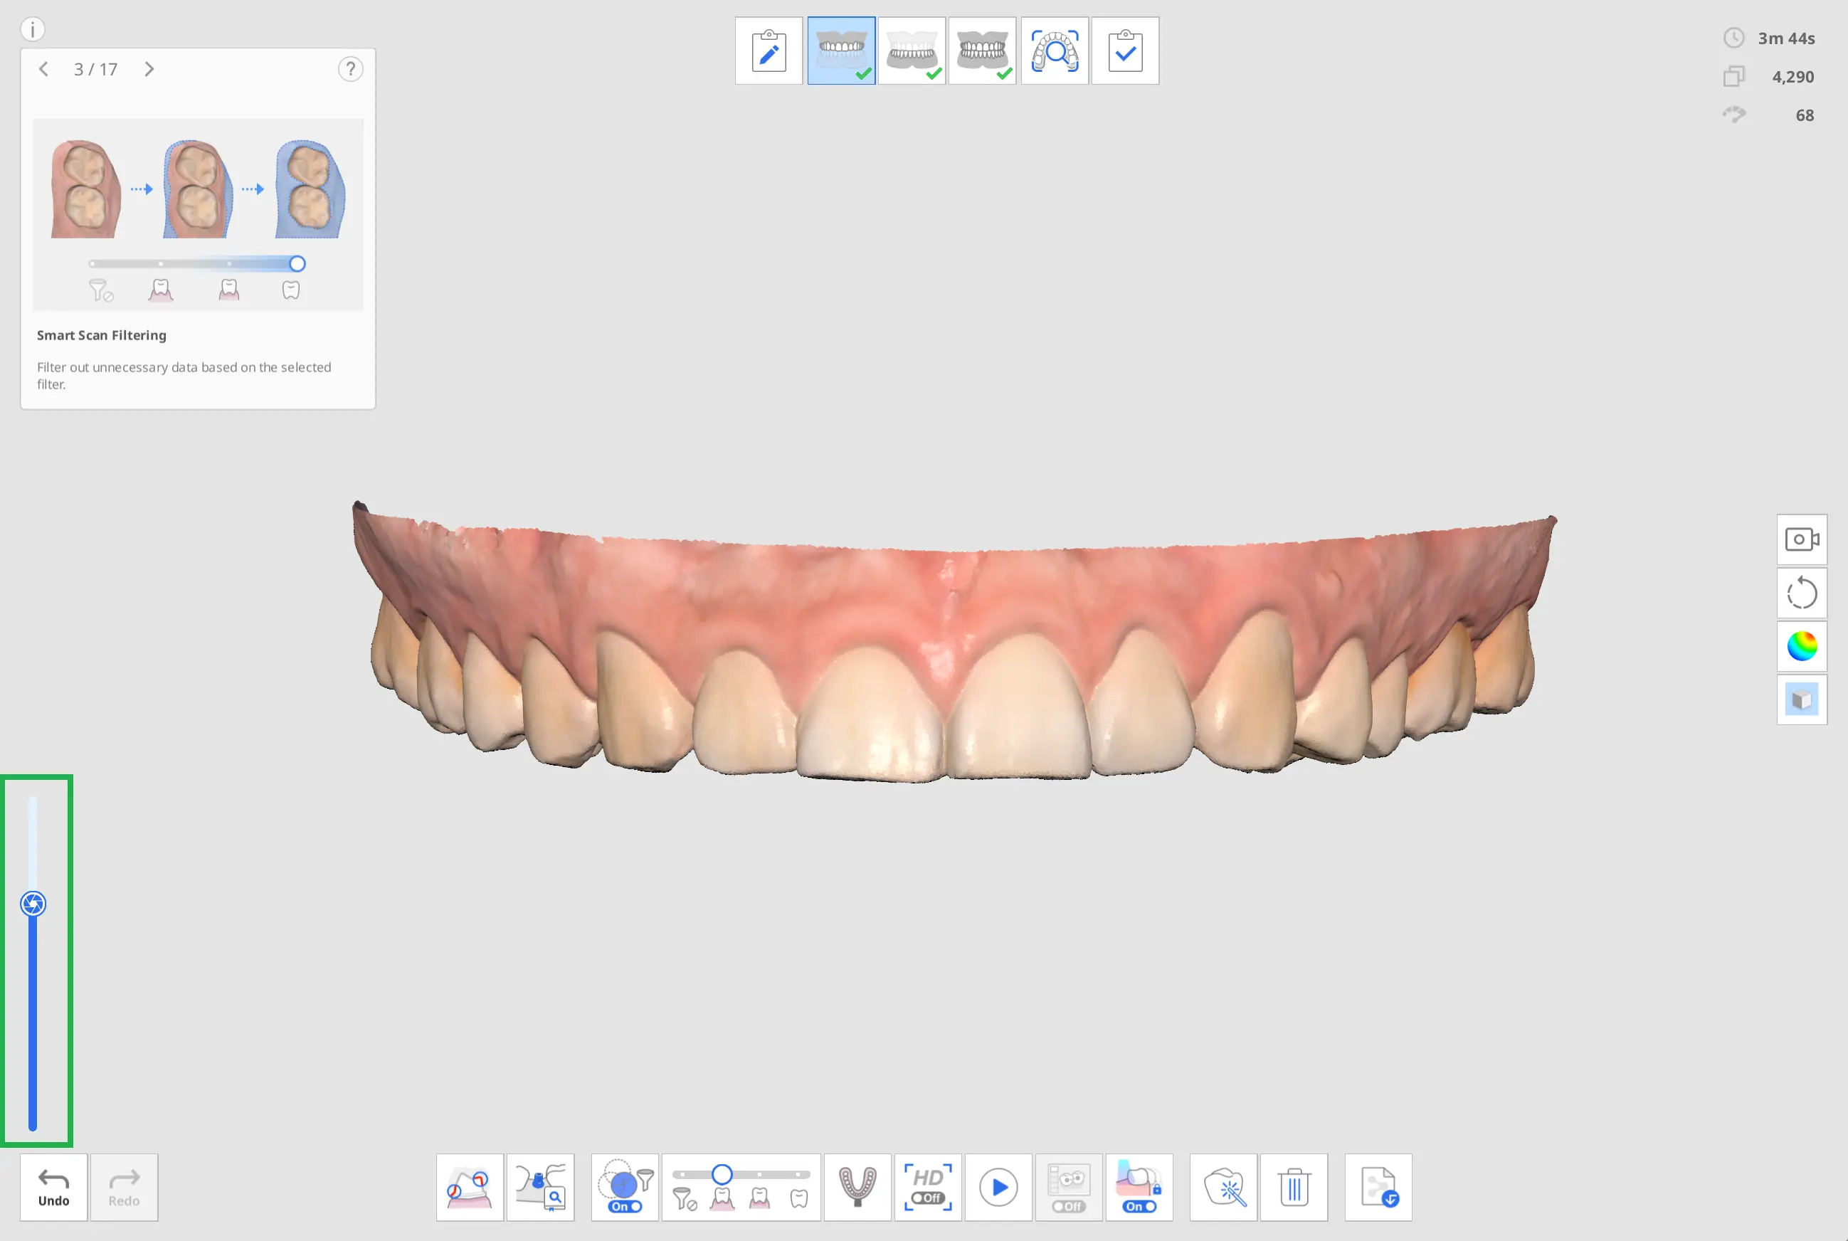Open the scanbody library search tool
1848x1241 pixels.
click(x=540, y=1187)
